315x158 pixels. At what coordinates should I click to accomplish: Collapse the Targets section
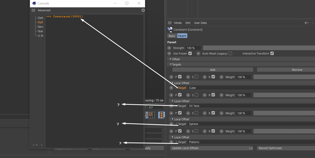(x=171, y=64)
